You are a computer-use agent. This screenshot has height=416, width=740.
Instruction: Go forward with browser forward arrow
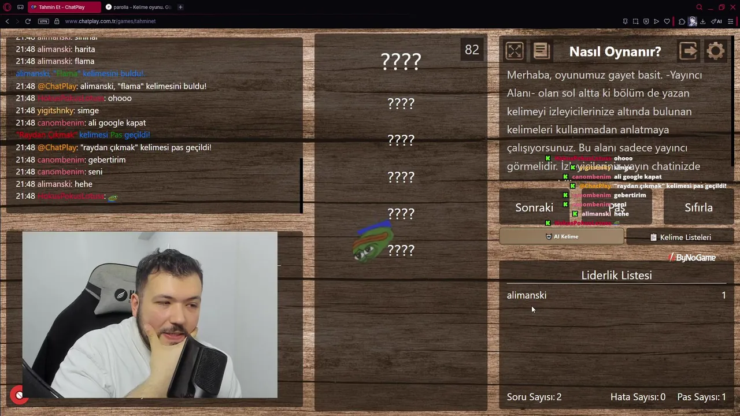(x=17, y=21)
